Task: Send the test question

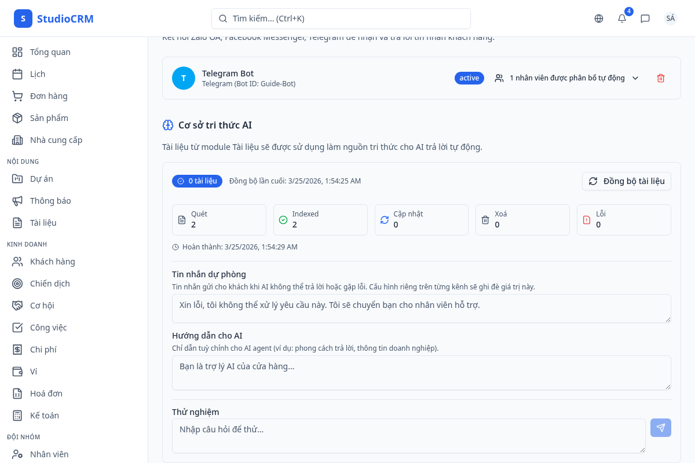Action: 661,428
